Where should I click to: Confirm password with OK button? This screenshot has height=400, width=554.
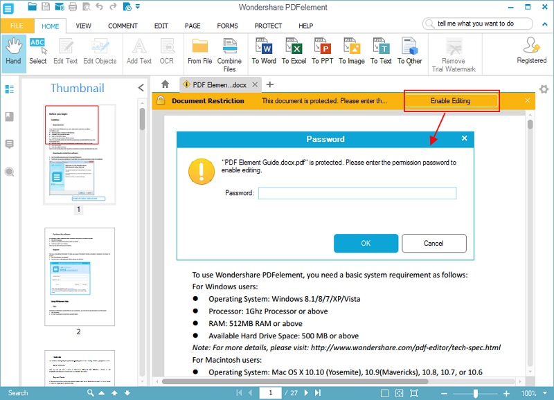click(366, 243)
